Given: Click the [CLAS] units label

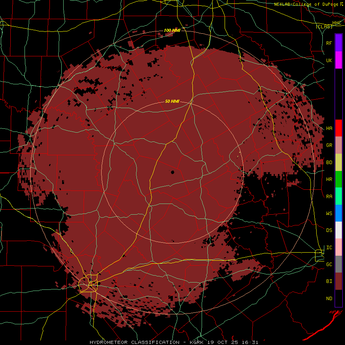Looking at the screenshot, I should 324,26.
